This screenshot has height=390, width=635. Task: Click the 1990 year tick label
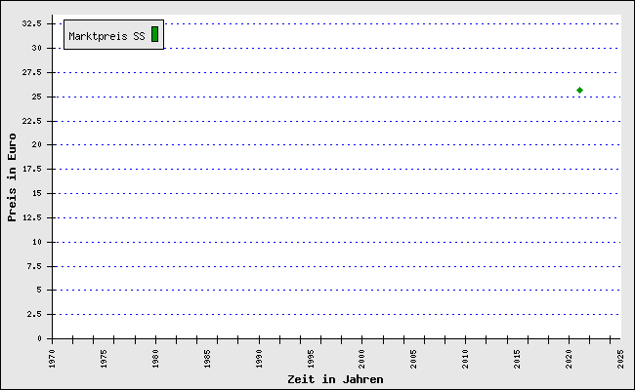tap(259, 357)
